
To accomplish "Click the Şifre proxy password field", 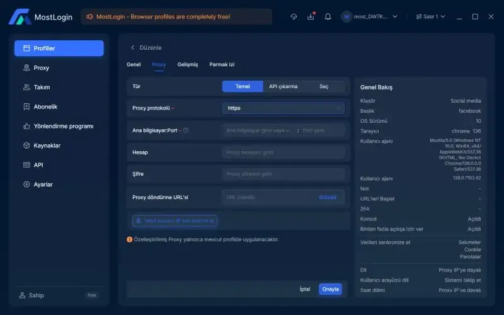I will pos(283,174).
